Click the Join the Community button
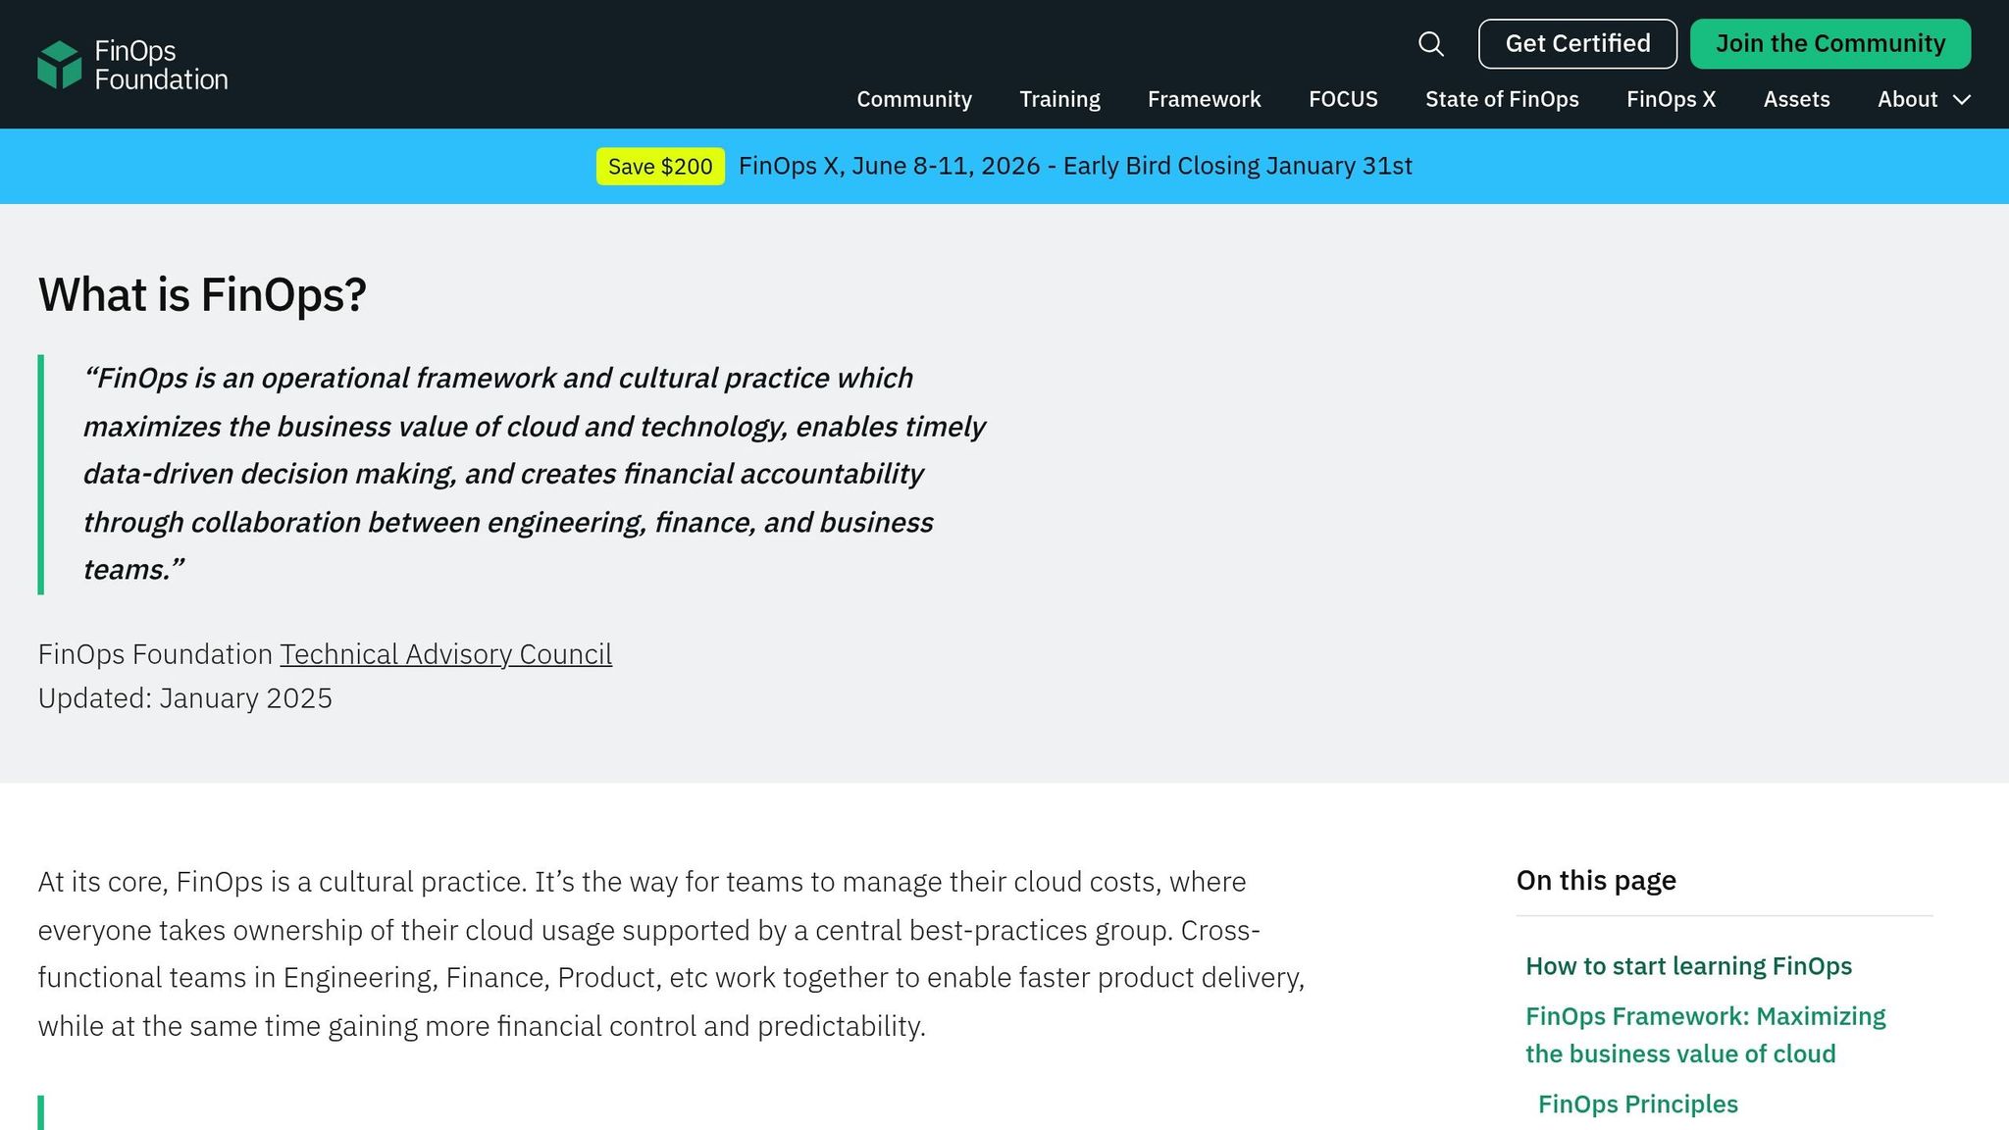 [x=1829, y=44]
